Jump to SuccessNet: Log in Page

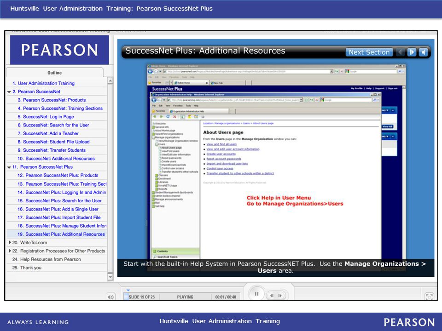46,117
